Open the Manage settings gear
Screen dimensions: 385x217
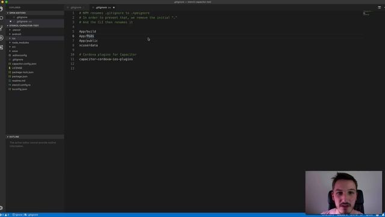(x=1, y=208)
